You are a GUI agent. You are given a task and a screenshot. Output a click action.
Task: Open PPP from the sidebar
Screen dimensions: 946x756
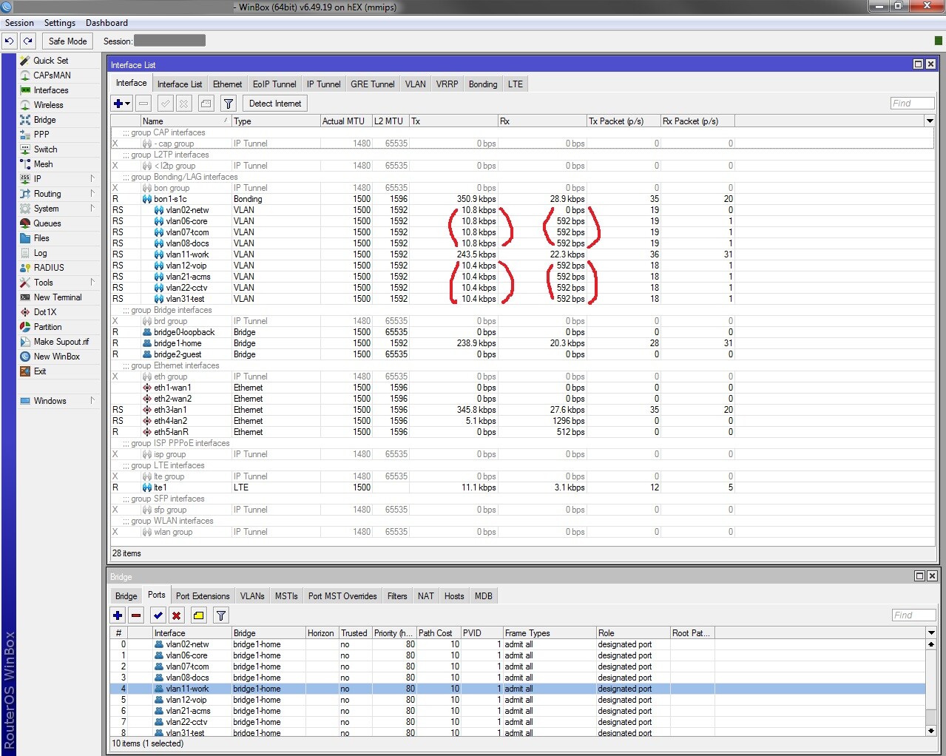[x=41, y=135]
